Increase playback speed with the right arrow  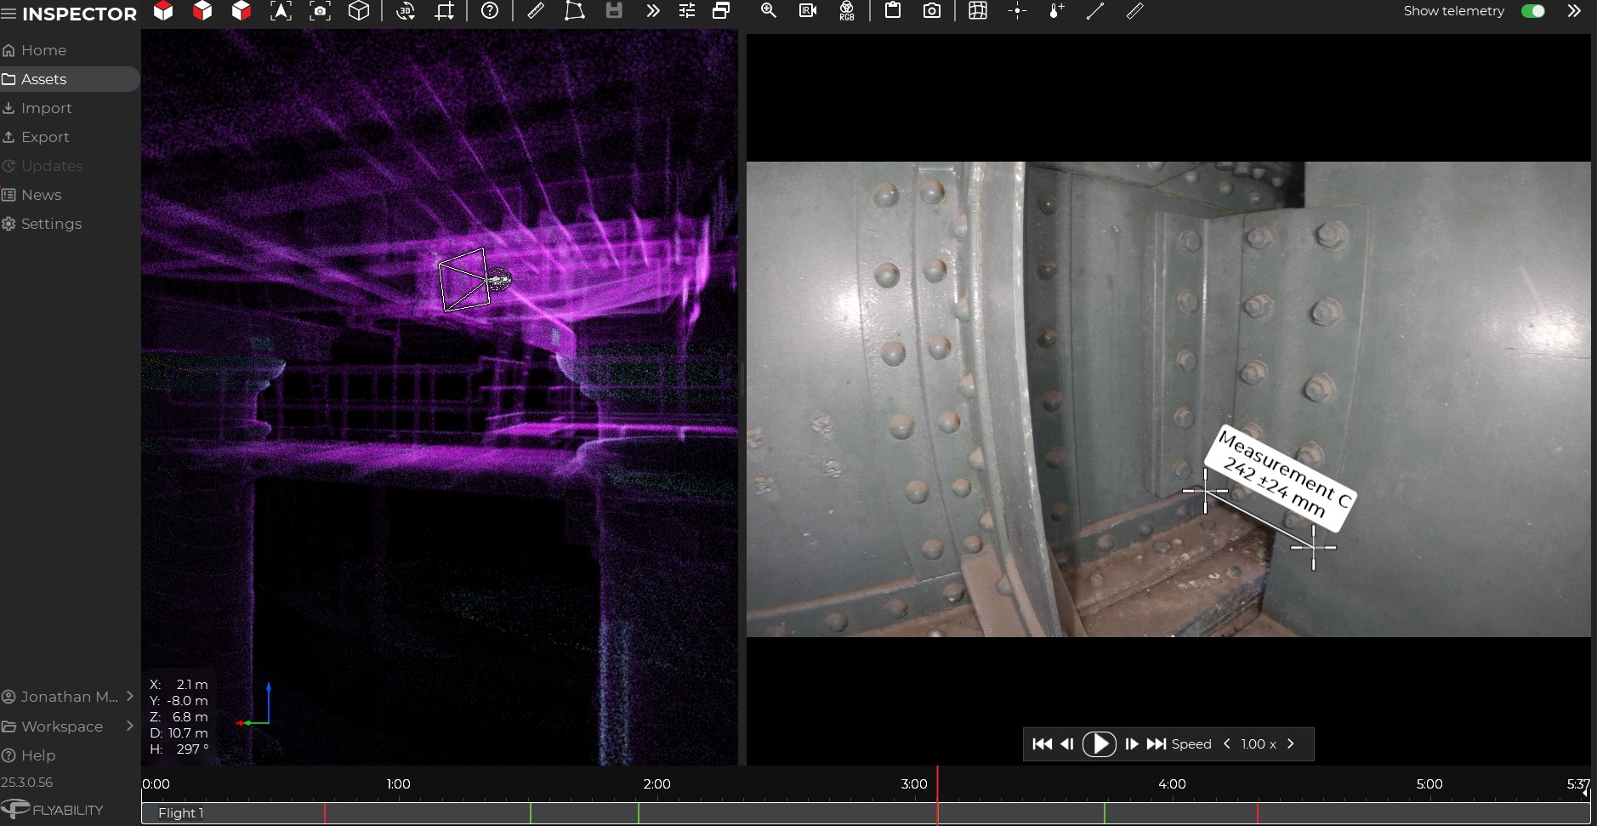pyautogui.click(x=1291, y=743)
